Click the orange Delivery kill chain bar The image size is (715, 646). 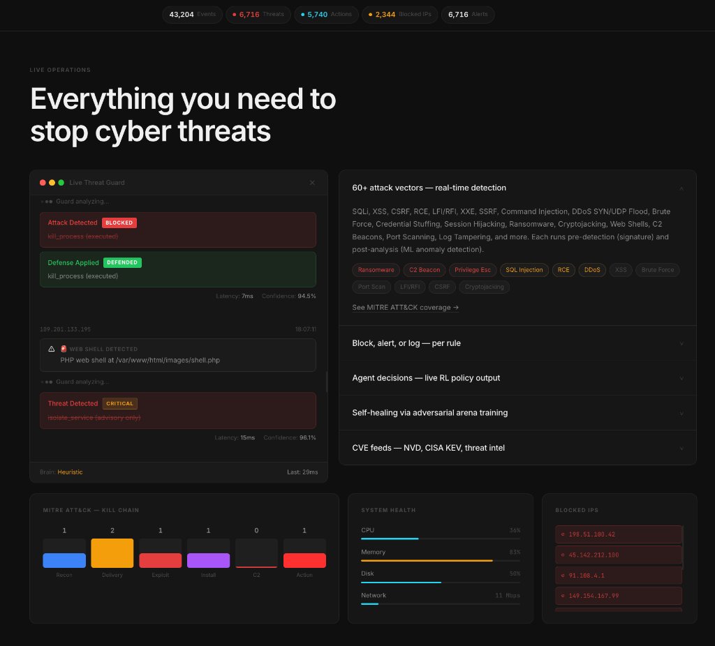point(112,553)
